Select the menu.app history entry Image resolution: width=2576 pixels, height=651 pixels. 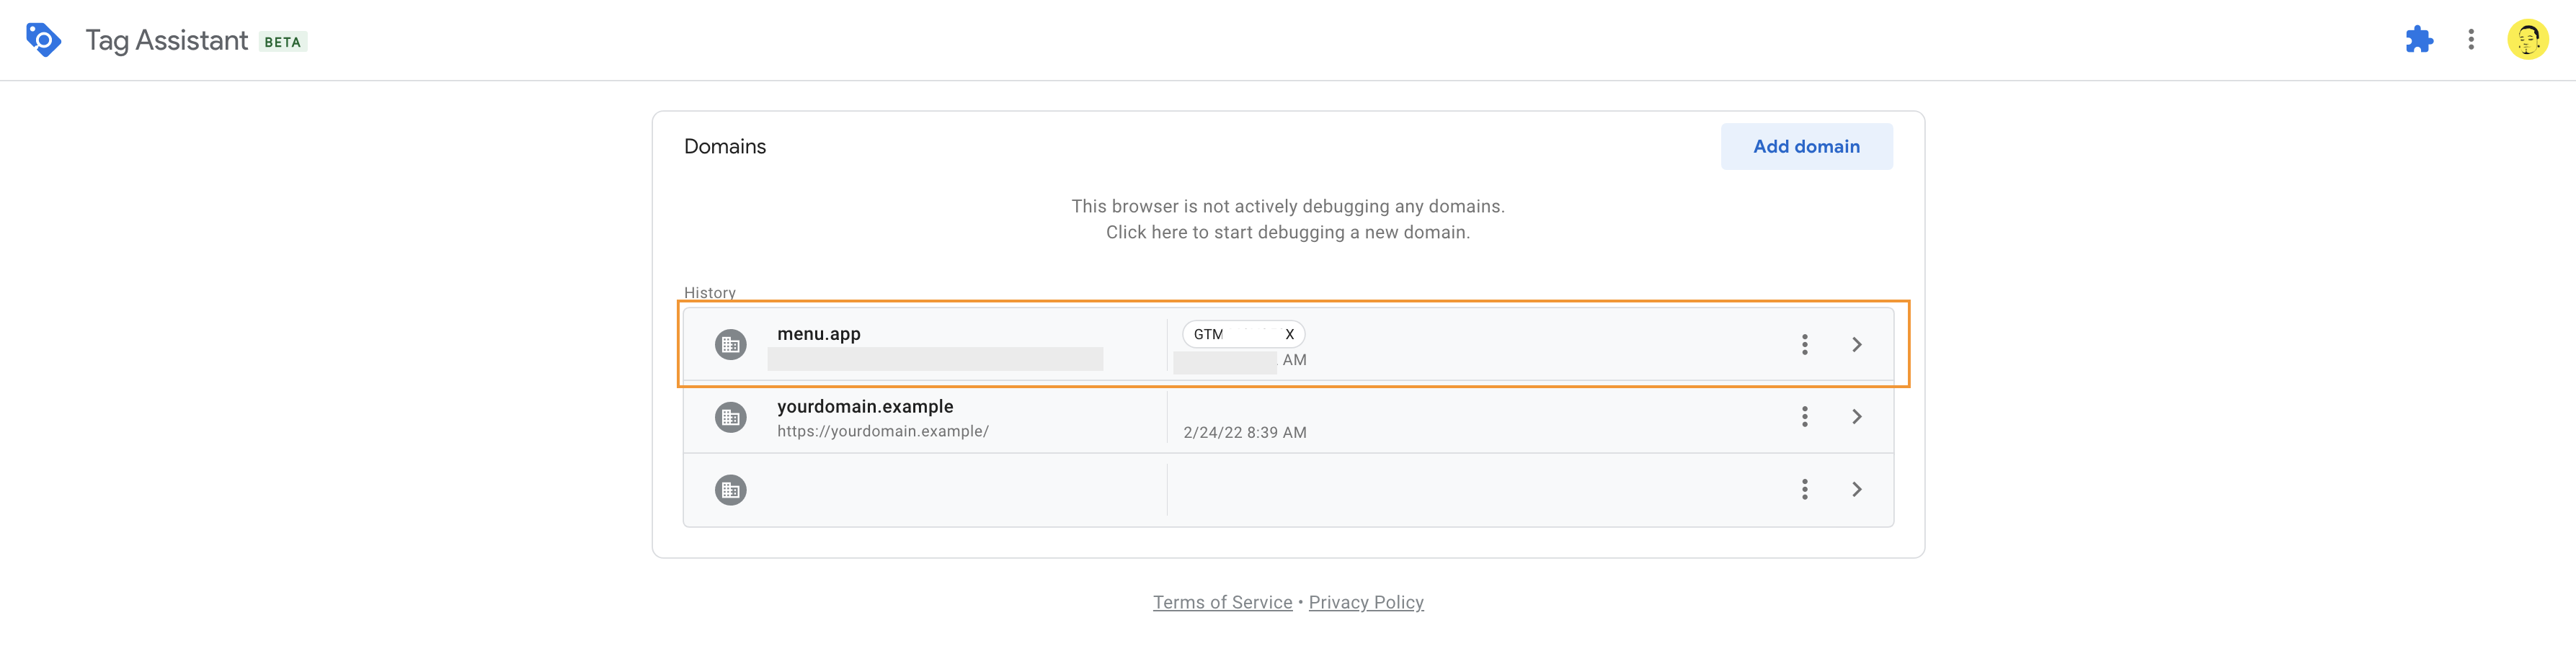click(x=1288, y=344)
